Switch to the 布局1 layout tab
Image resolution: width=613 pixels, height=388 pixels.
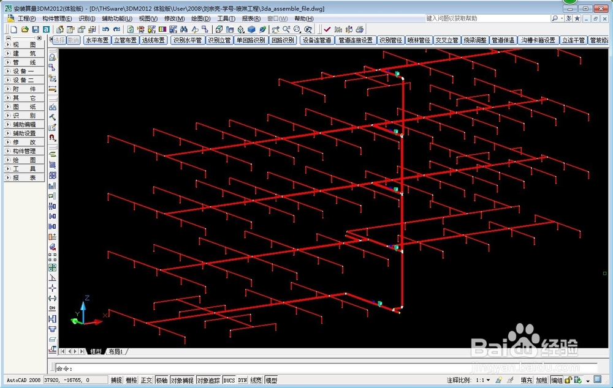point(116,351)
